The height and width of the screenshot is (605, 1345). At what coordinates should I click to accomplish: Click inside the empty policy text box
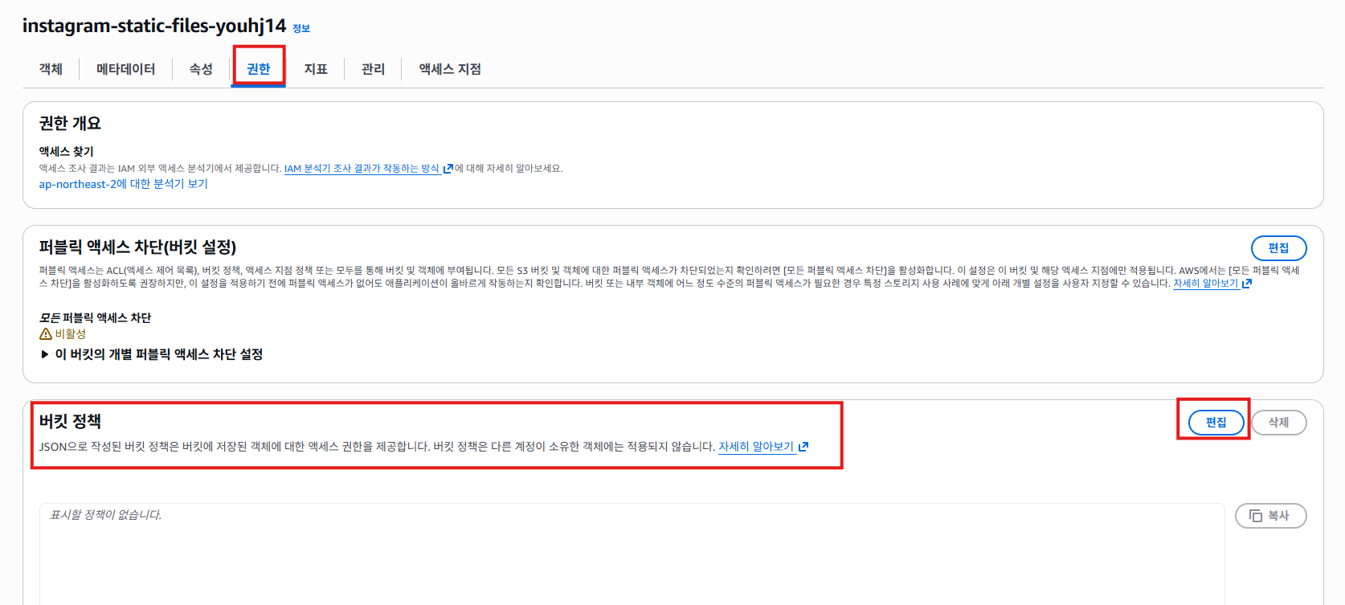pyautogui.click(x=632, y=554)
